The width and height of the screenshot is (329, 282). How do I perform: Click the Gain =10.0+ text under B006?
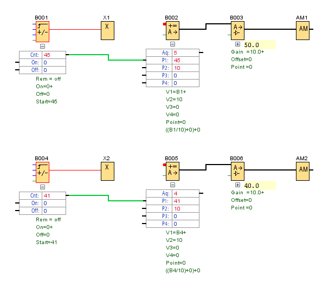pyautogui.click(x=248, y=193)
